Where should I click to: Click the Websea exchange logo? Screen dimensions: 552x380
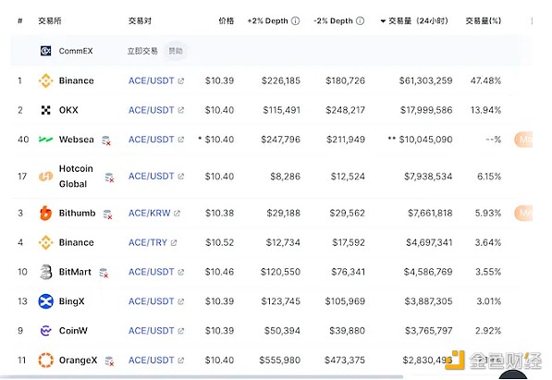coord(45,140)
